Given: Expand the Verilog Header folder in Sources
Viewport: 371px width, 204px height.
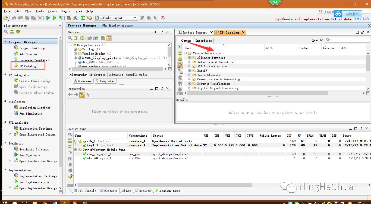Looking at the screenshot, I should pyautogui.click(x=76, y=54).
